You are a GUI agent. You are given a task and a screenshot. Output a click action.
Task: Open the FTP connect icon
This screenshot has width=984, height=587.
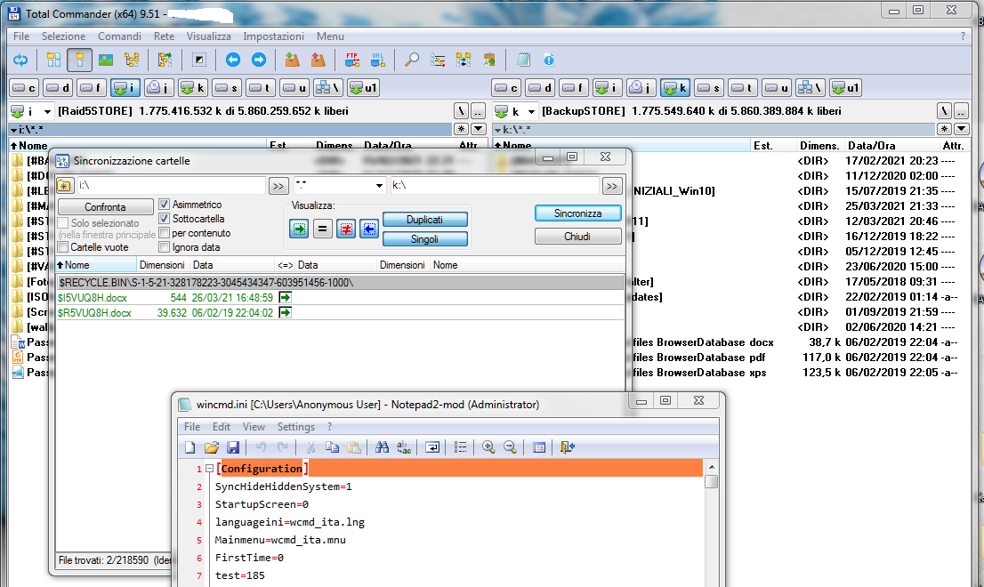351,60
